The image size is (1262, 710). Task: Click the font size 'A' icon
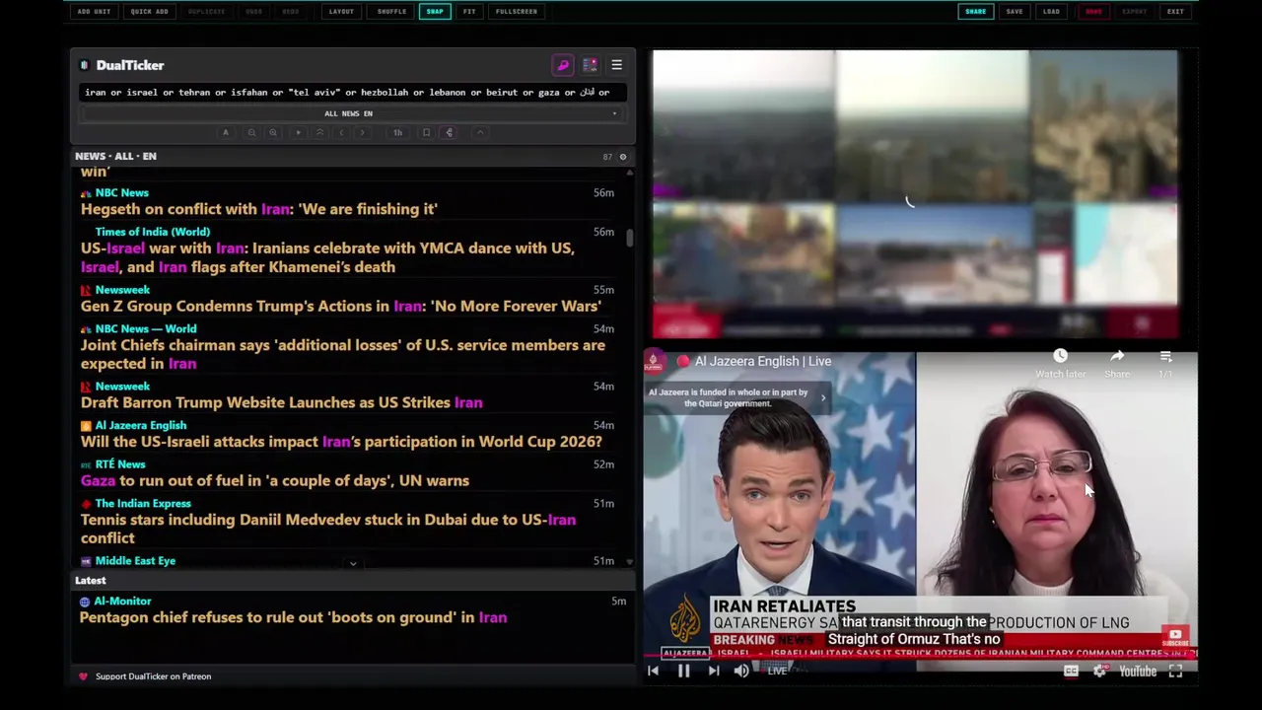(226, 133)
